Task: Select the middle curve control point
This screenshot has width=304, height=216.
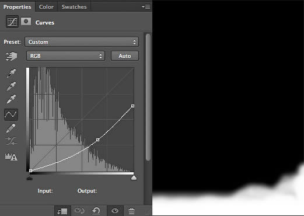Action: pyautogui.click(x=98, y=140)
